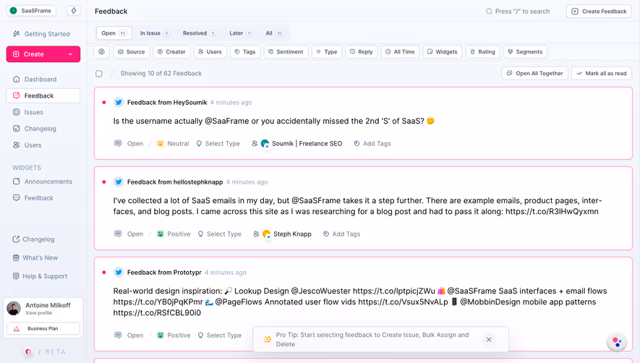Open the All Time date filter

coord(400,52)
